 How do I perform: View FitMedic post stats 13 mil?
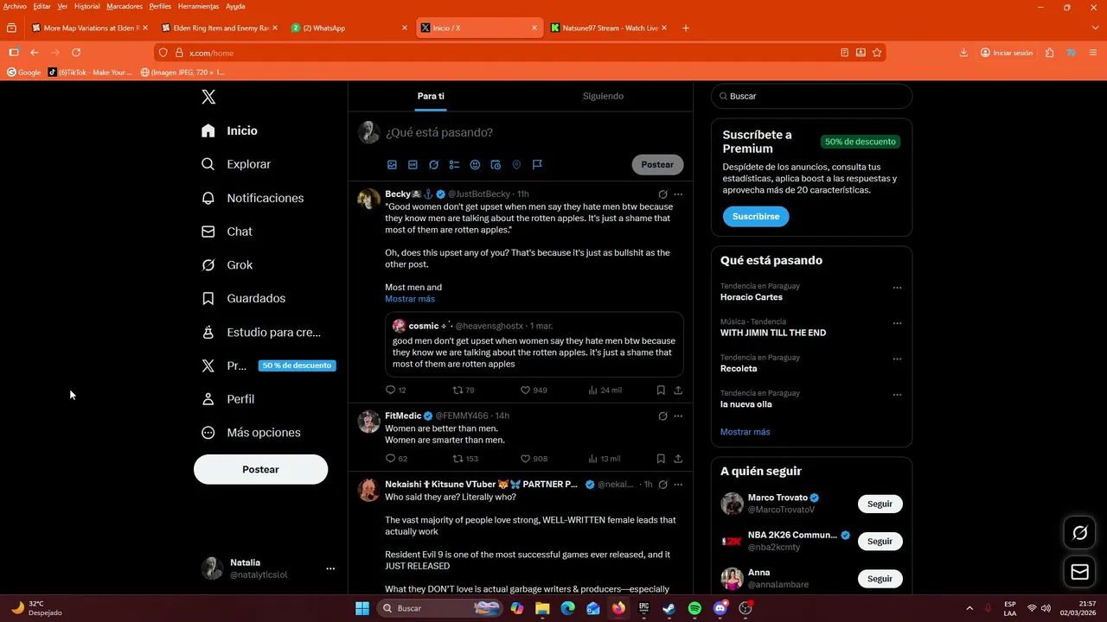[x=605, y=459]
